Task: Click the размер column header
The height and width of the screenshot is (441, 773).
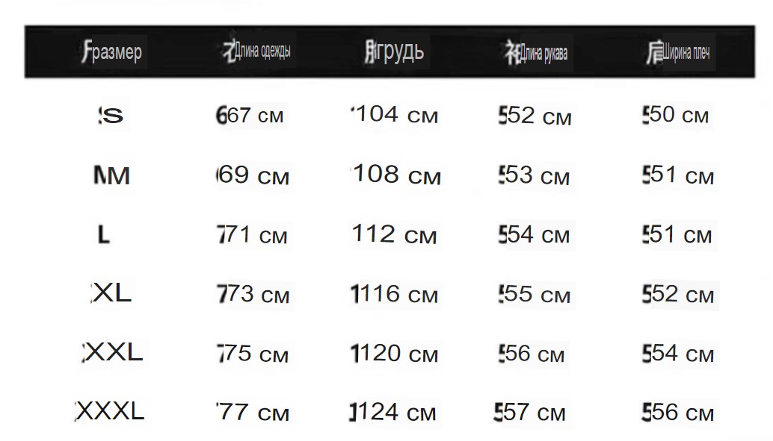Action: (112, 51)
